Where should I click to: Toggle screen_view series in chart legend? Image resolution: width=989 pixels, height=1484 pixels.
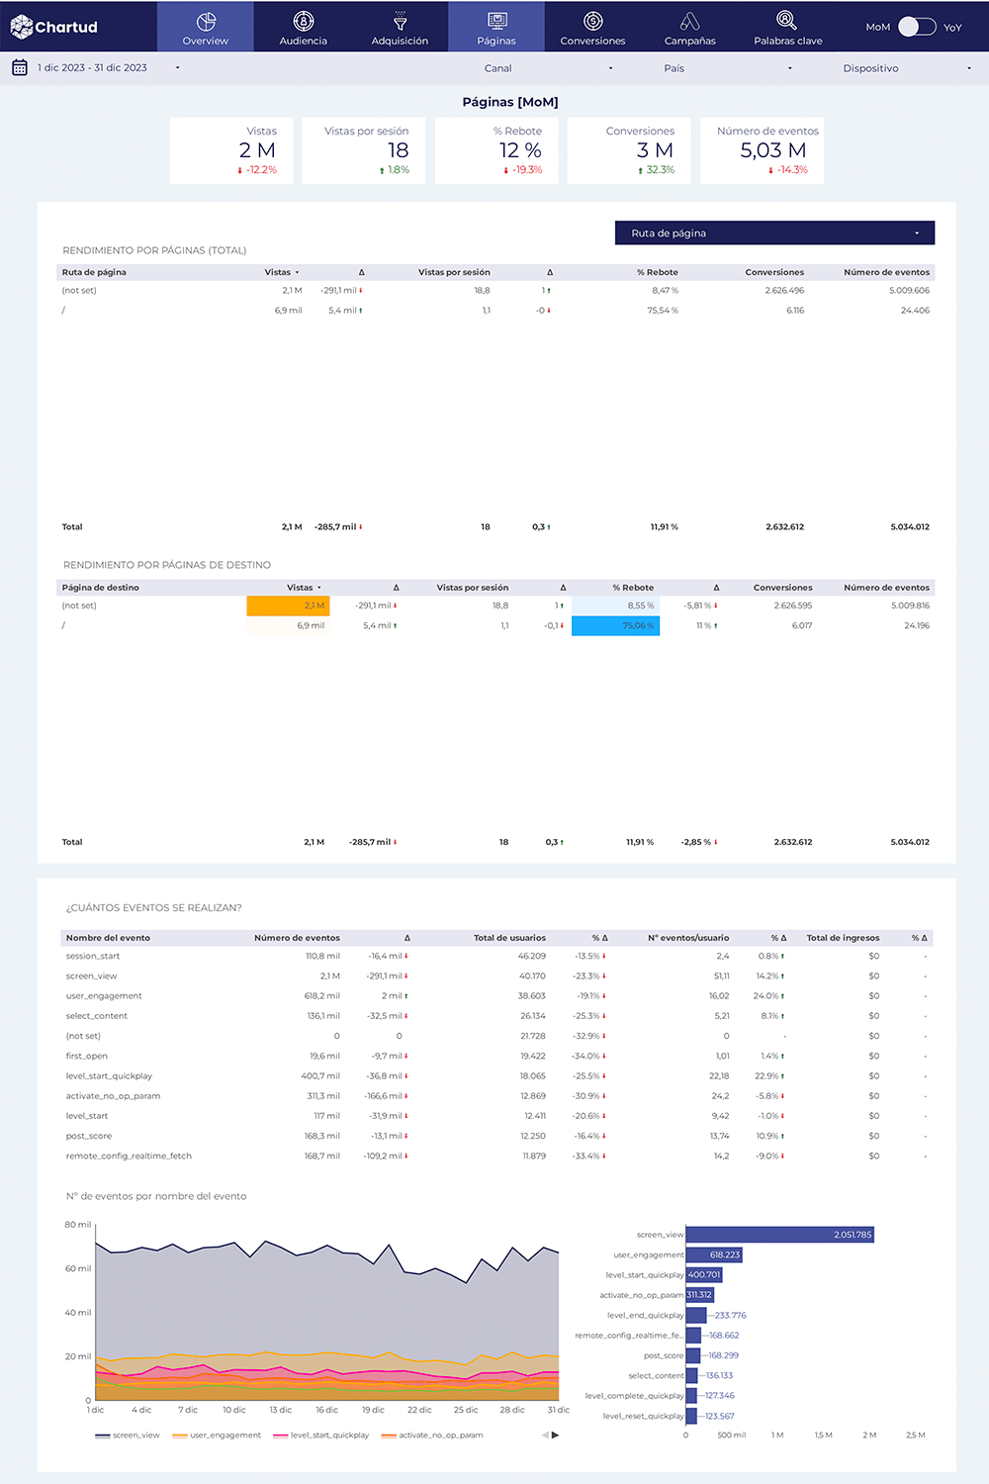pyautogui.click(x=128, y=1436)
